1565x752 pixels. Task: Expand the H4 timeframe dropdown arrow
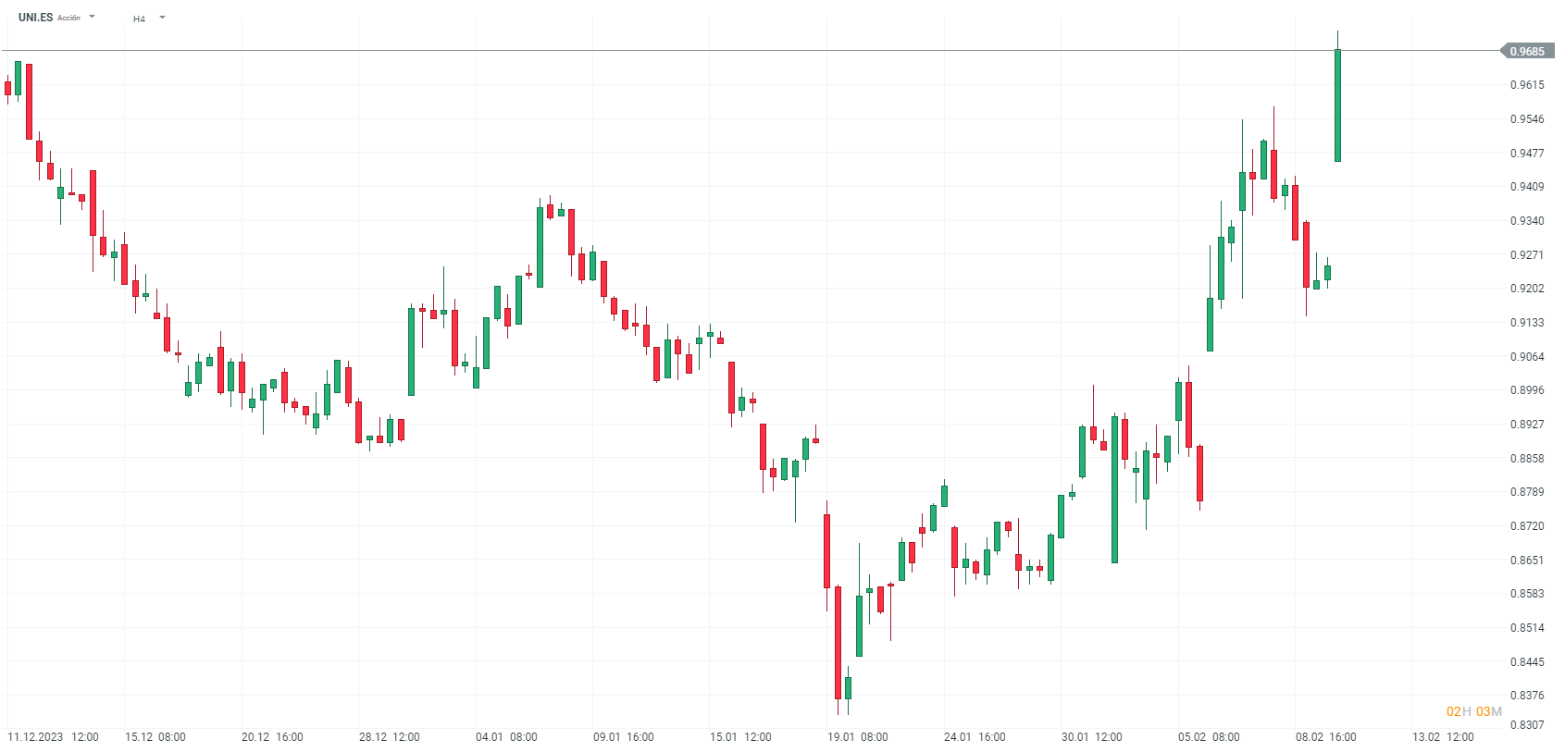coord(162,18)
